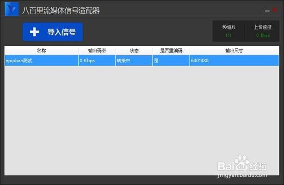This screenshot has width=284, height=185.
Task: Minimize the 八百里流媒体信号适配器 window
Action: (267, 11)
